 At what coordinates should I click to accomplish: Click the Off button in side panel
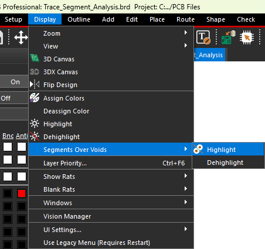click(x=14, y=98)
